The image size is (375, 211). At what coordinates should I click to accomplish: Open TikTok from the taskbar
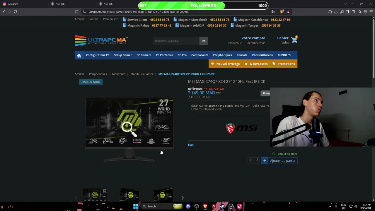(x=240, y=206)
